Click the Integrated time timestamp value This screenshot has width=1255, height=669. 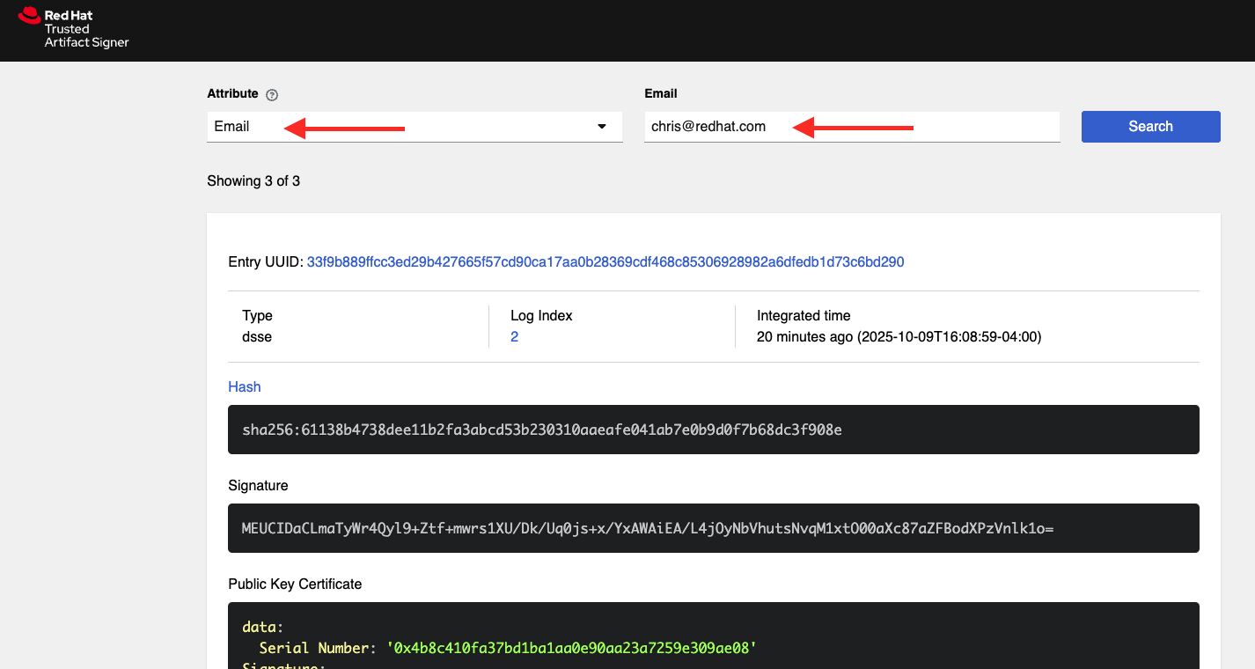899,337
